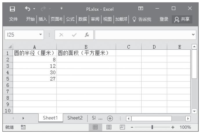This screenshot has height=134, width=201.
Task: Click the 登录 (Sign in) button
Action: (164, 19)
